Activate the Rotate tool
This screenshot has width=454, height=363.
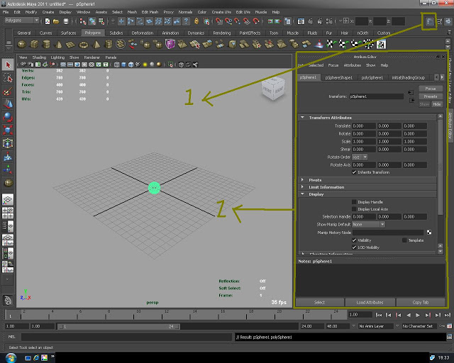[8, 117]
